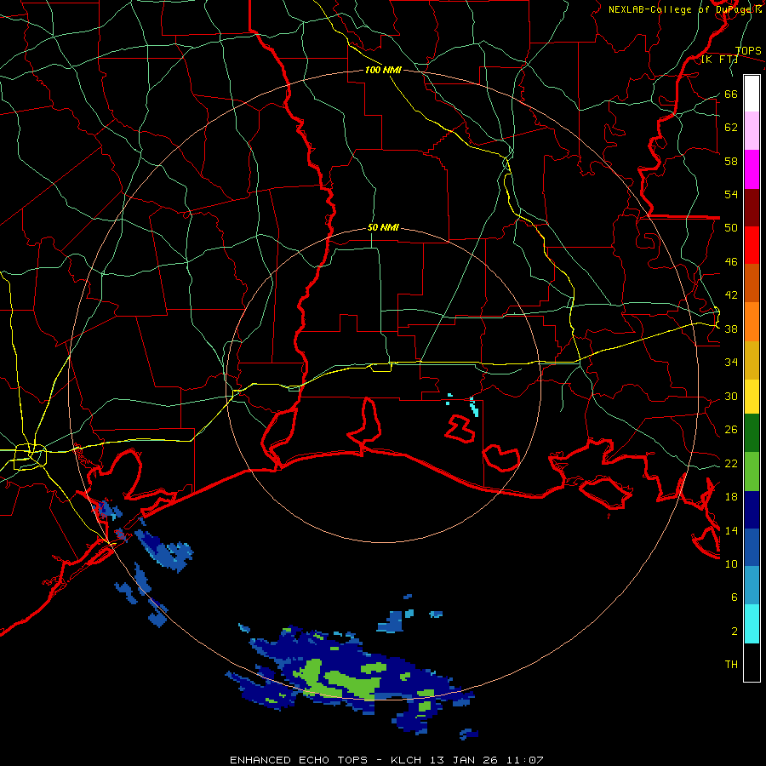
Task: Click the NEXLAB-College of DuPage credit text
Action: pyautogui.click(x=684, y=9)
